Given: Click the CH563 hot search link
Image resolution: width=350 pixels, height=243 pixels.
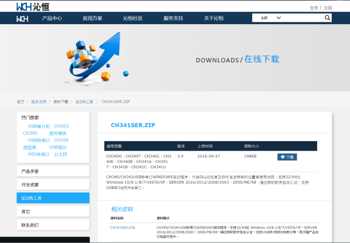Looking at the screenshot, I should pyautogui.click(x=61, y=126).
